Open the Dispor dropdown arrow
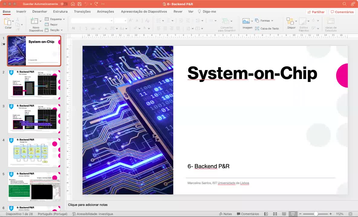Image resolution: width=358 pixels, height=217 pixels. 296,21
